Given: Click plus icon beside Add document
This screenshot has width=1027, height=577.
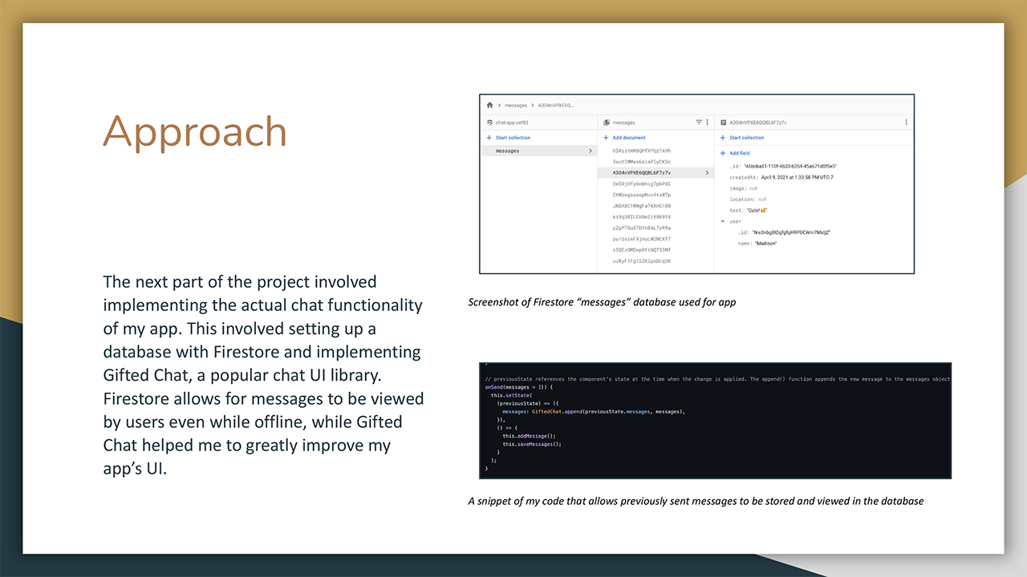Looking at the screenshot, I should click(606, 138).
